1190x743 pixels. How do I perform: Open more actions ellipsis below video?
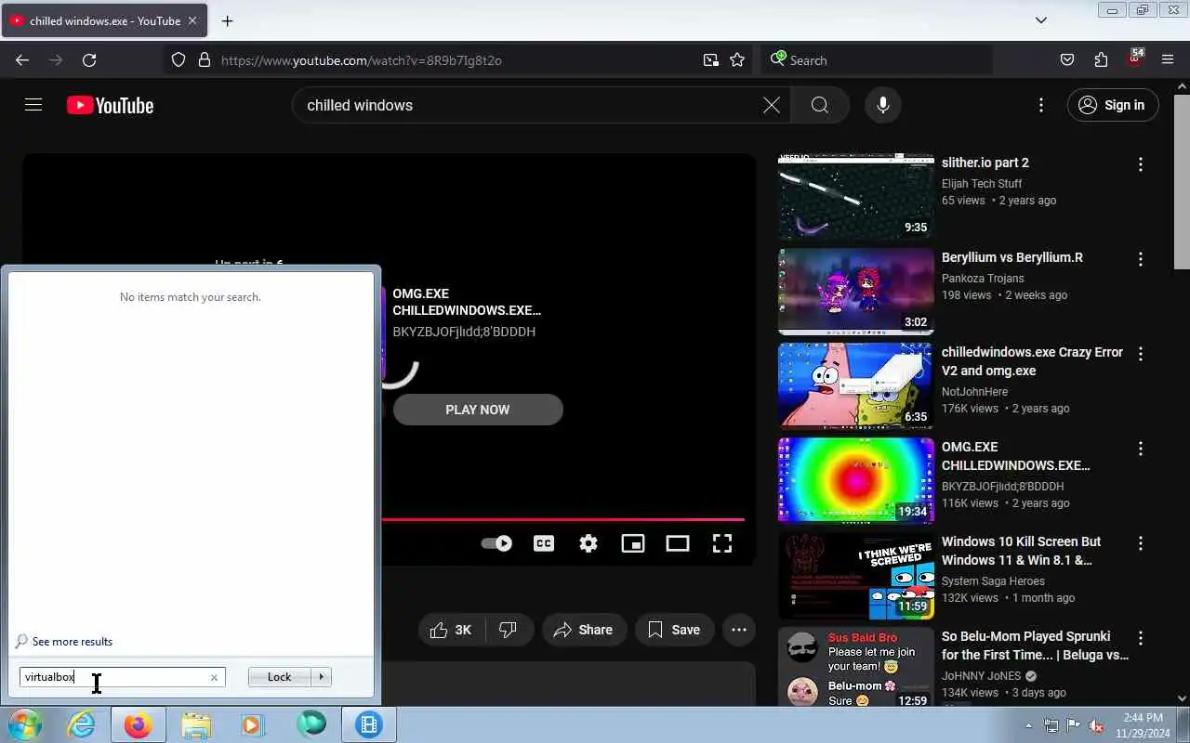(739, 630)
